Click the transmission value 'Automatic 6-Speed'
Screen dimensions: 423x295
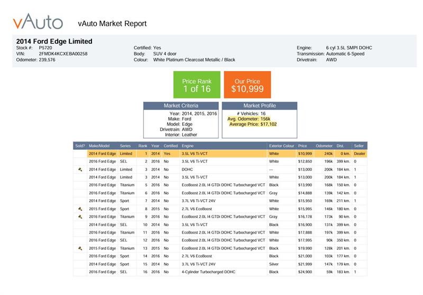[x=345, y=54]
